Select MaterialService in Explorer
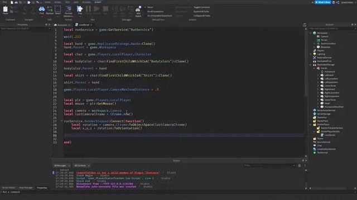357x200 pixels. pyautogui.click(x=322, y=58)
